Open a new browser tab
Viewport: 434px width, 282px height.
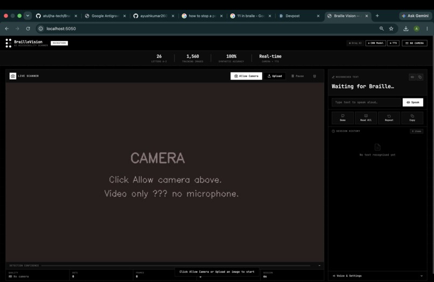[377, 16]
